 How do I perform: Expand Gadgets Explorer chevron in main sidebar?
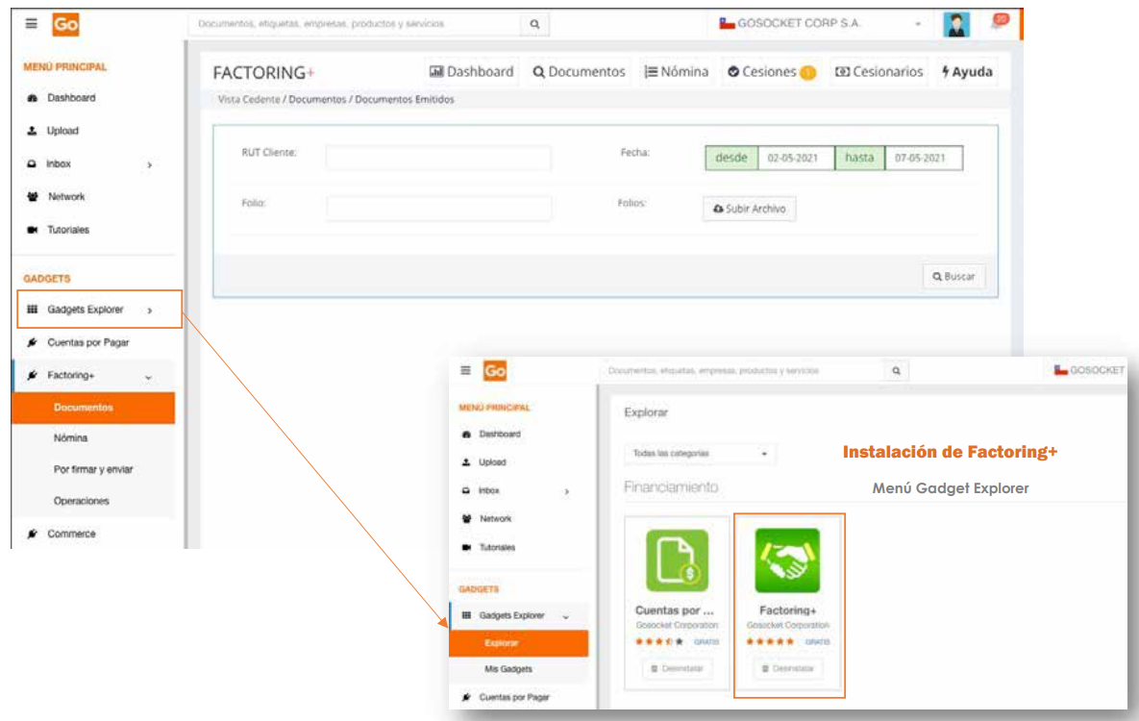[x=150, y=311]
